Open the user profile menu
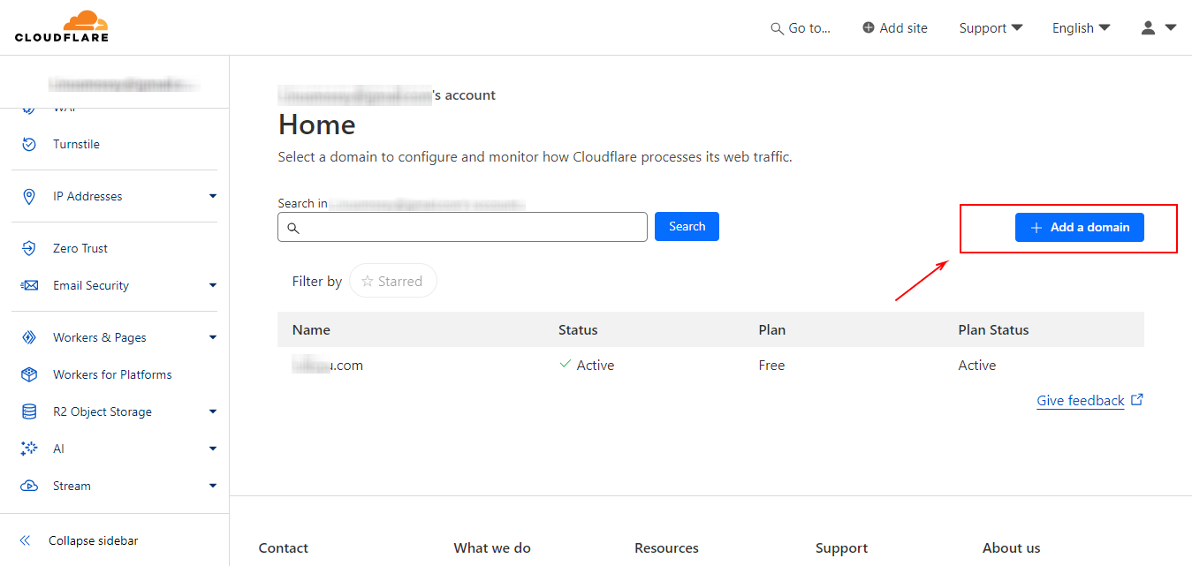 pos(1158,28)
